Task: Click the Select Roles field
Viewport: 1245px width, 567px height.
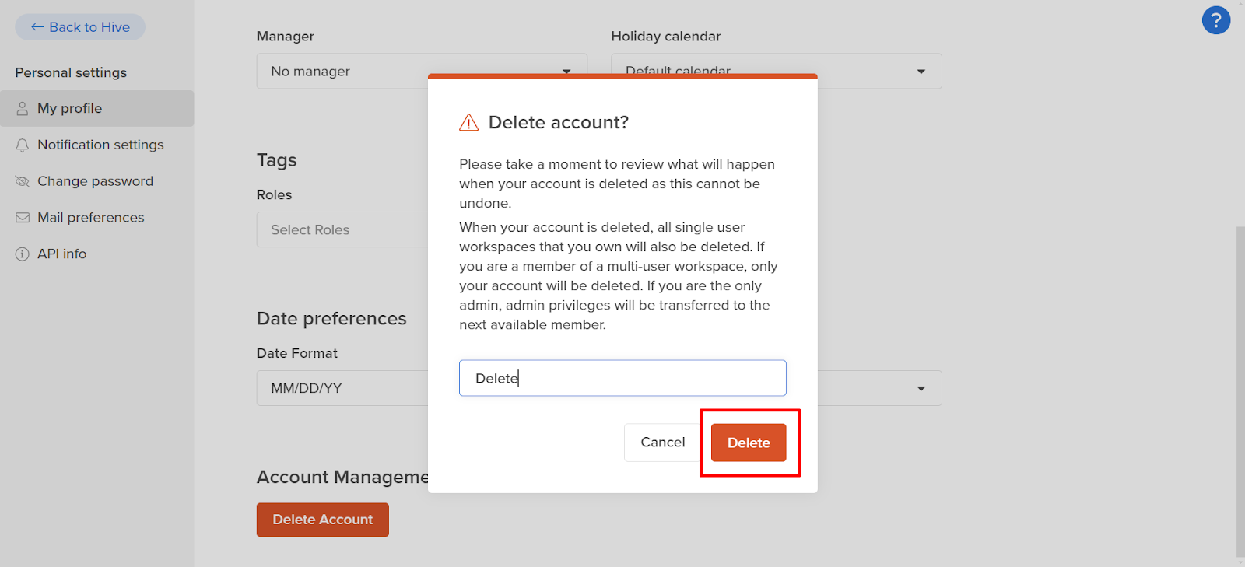Action: [x=342, y=229]
